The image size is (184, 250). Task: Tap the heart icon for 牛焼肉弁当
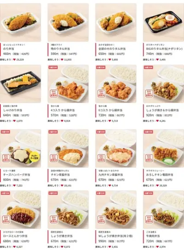coord(157,247)
